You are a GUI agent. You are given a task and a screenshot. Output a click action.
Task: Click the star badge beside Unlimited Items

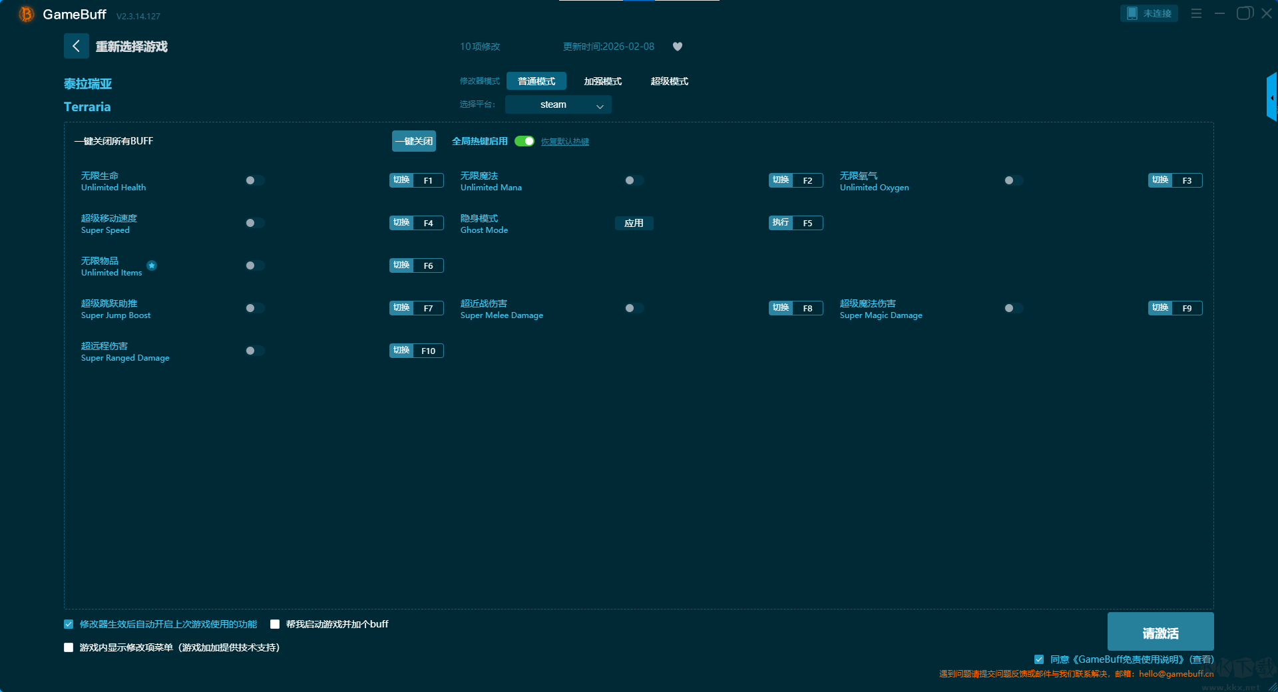coord(152,265)
